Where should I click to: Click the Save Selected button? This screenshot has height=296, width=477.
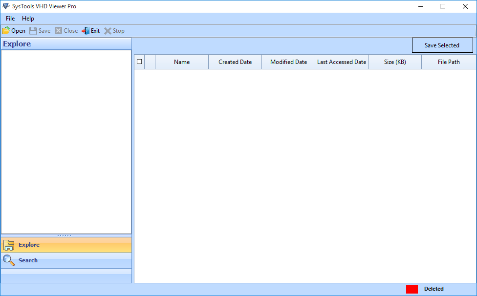(x=442, y=45)
